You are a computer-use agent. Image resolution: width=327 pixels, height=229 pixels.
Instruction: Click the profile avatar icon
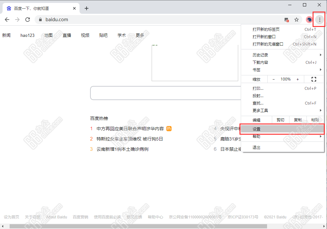tap(309, 20)
